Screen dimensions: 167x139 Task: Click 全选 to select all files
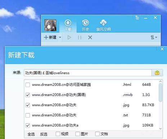click(x=31, y=134)
